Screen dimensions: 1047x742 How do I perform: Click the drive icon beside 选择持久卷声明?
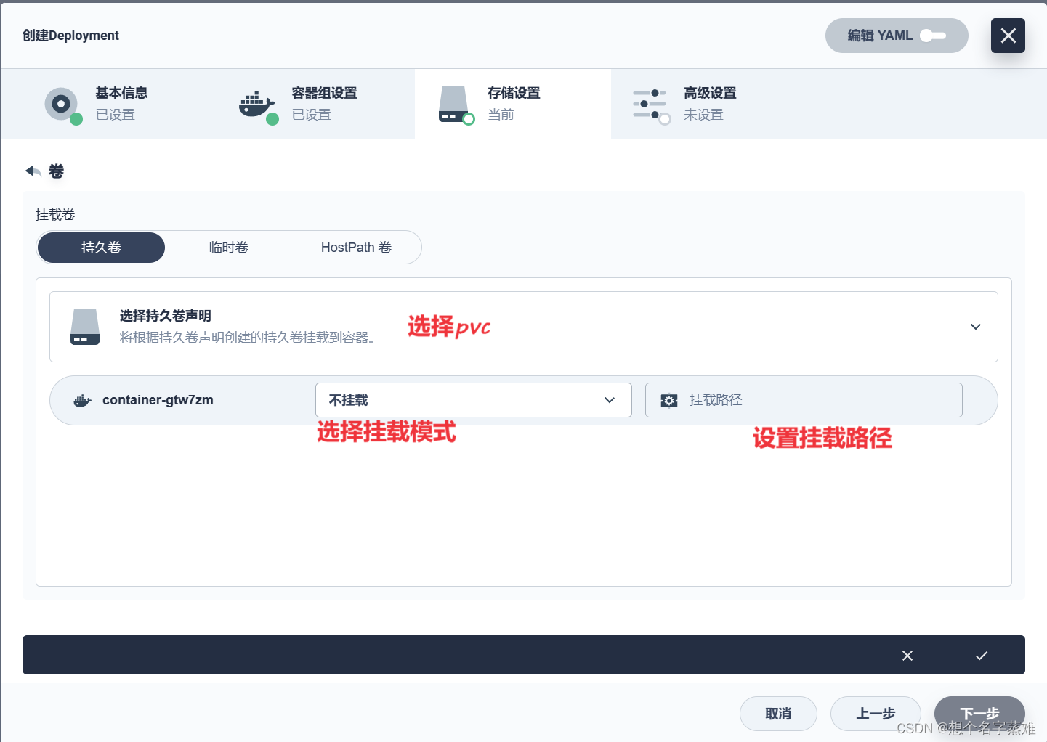coord(85,327)
